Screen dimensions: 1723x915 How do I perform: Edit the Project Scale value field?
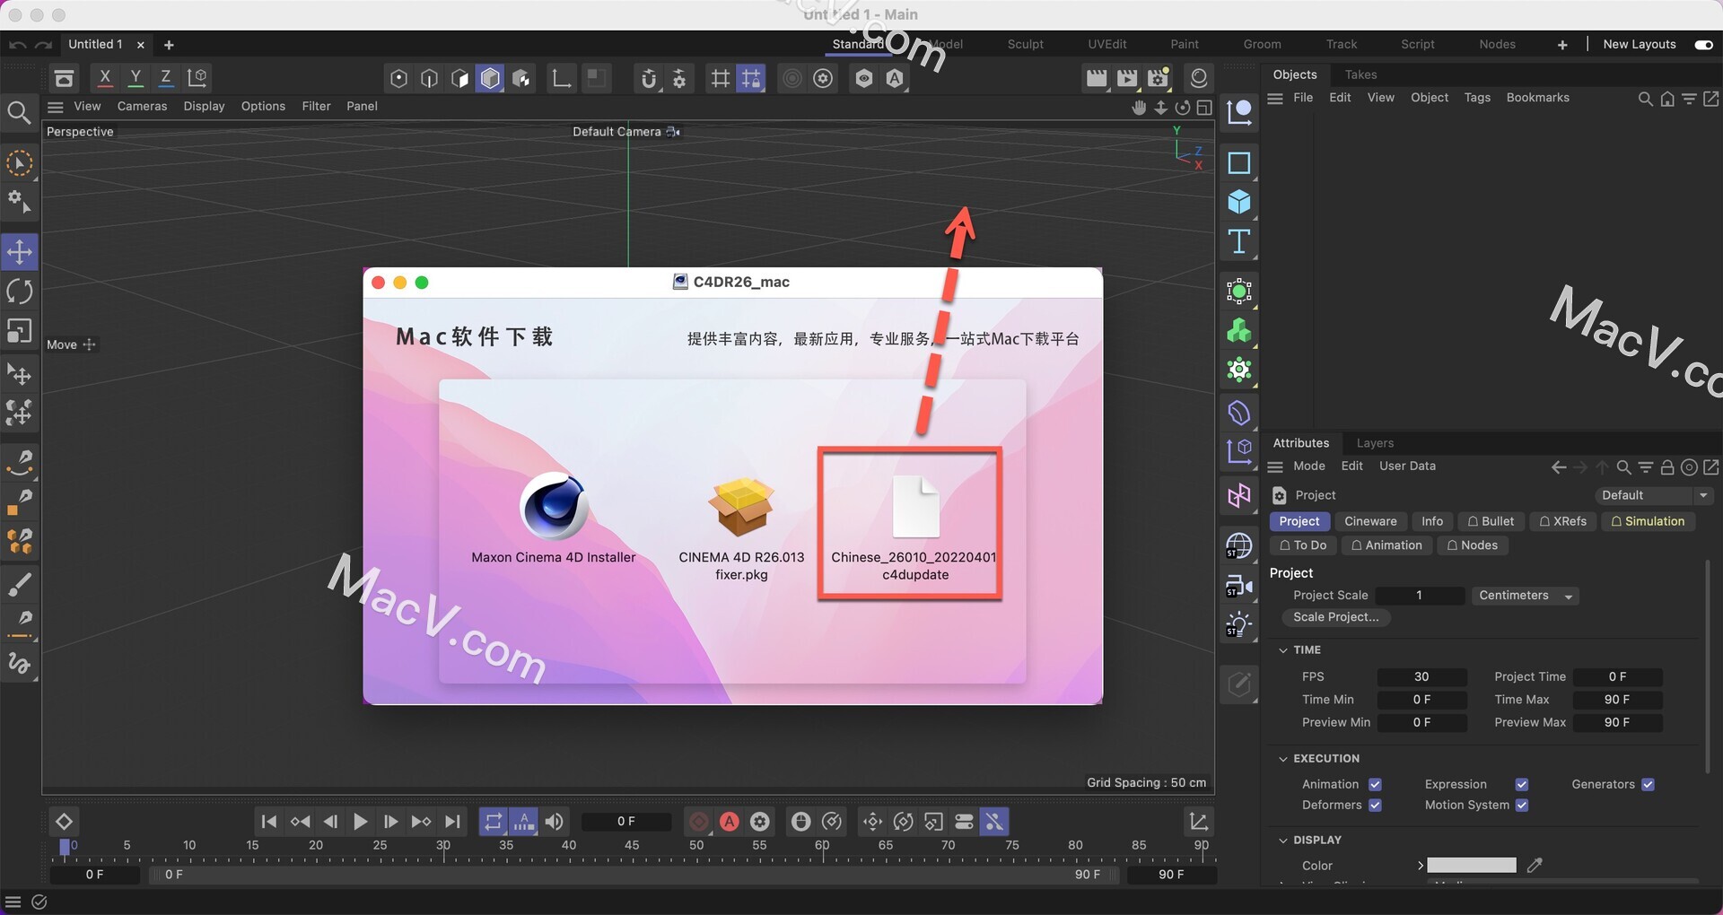click(x=1420, y=596)
